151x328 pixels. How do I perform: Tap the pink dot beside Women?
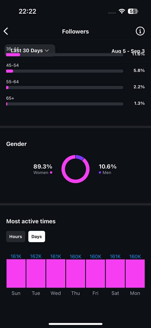[x=51, y=172]
